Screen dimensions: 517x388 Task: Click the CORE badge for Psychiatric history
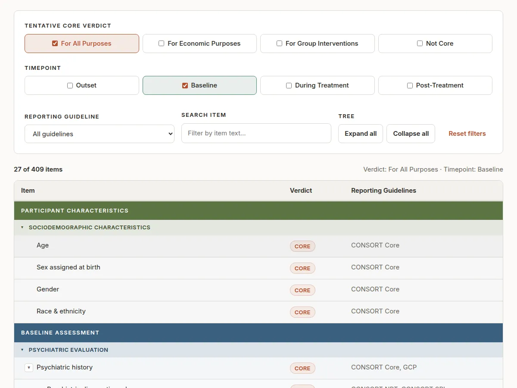tap(302, 368)
